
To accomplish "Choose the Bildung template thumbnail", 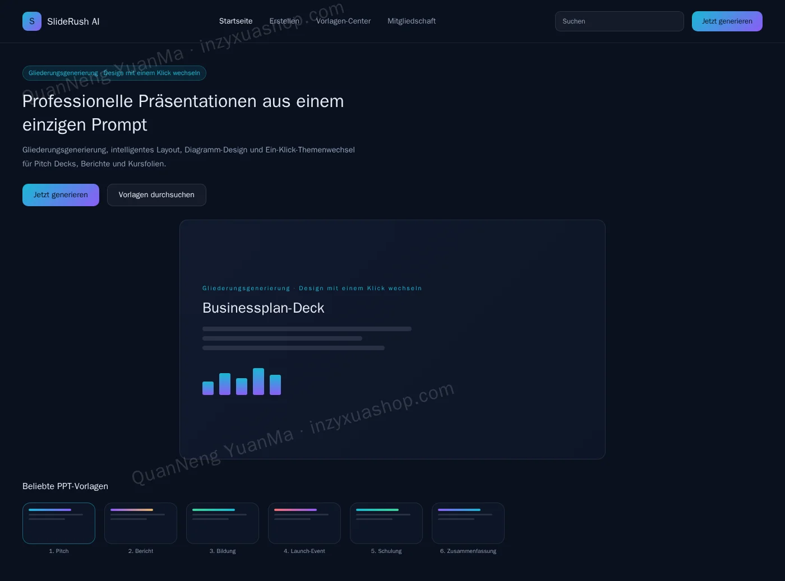I will coord(223,523).
